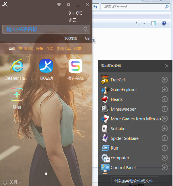This screenshot has height=186, width=173.
Task: Click the GameExplorer chess piece icon
Action: (105, 90)
